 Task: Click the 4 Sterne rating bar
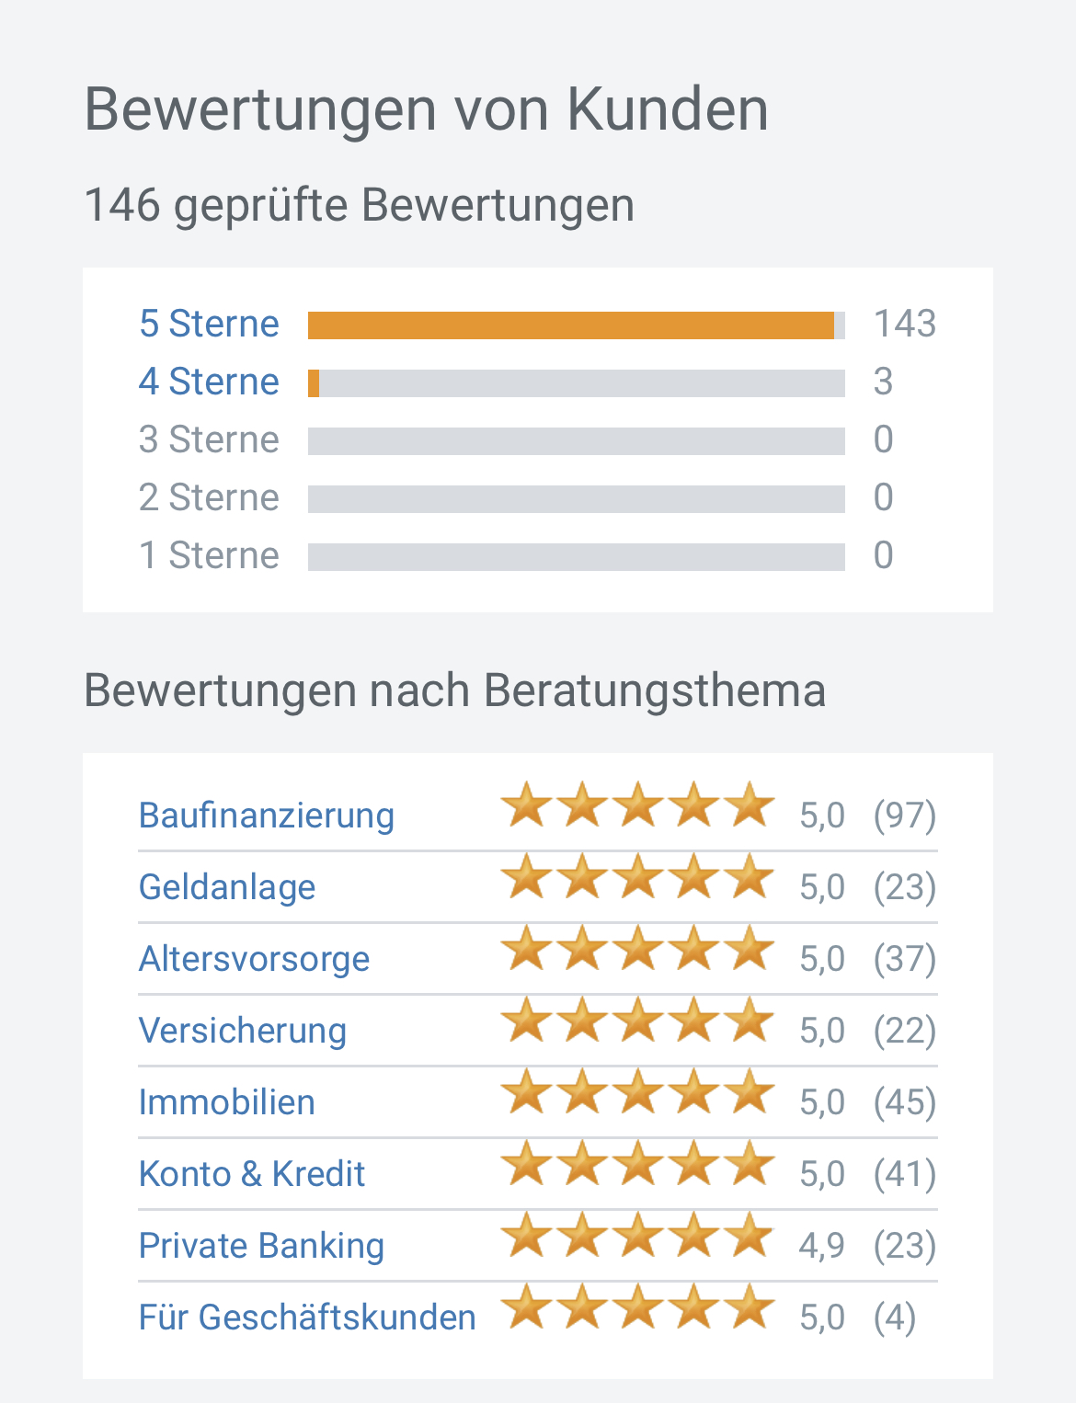coord(576,383)
